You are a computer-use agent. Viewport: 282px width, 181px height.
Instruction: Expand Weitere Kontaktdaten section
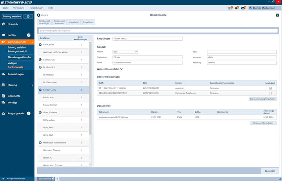point(110,69)
